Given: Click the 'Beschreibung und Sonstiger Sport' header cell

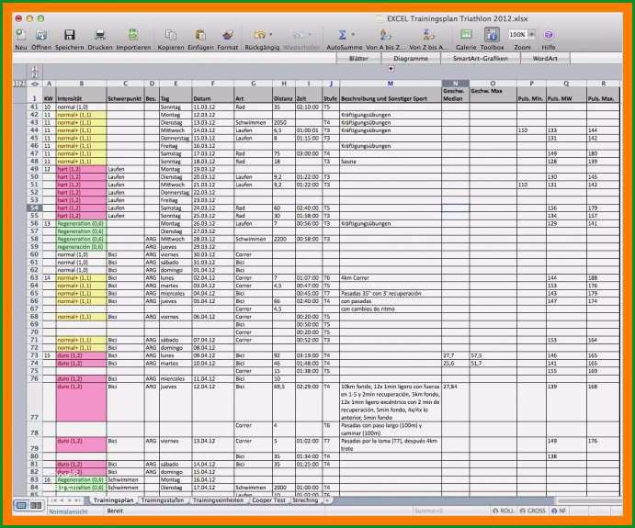Looking at the screenshot, I should [391, 95].
